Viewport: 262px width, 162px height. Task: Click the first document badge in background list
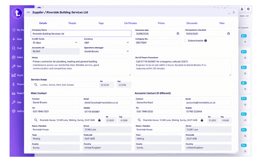tap(244, 36)
